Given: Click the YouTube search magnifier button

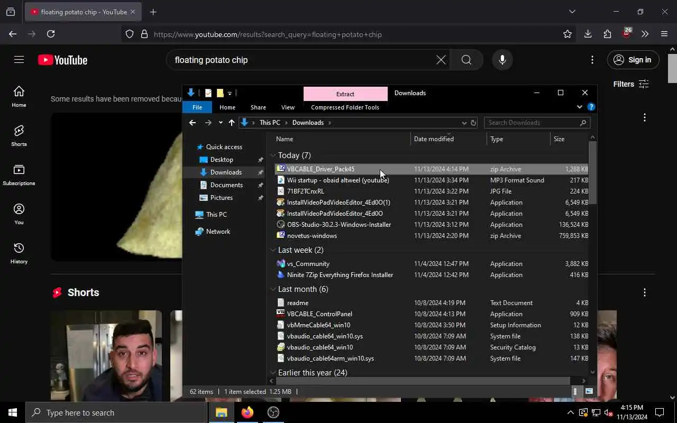Looking at the screenshot, I should coord(466,60).
